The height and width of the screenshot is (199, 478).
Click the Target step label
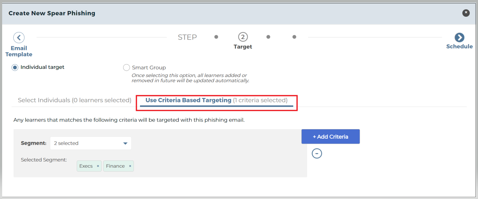tap(243, 47)
